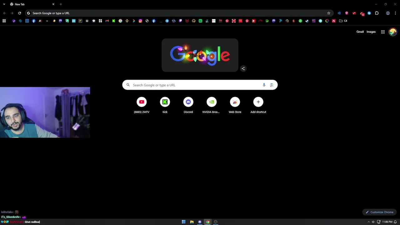The width and height of the screenshot is (400, 225).
Task: Open the Windows Start menu
Action: point(183,222)
